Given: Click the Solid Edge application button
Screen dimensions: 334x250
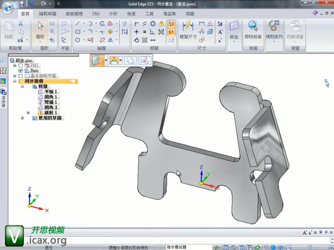Looking at the screenshot, I should (7, 8).
